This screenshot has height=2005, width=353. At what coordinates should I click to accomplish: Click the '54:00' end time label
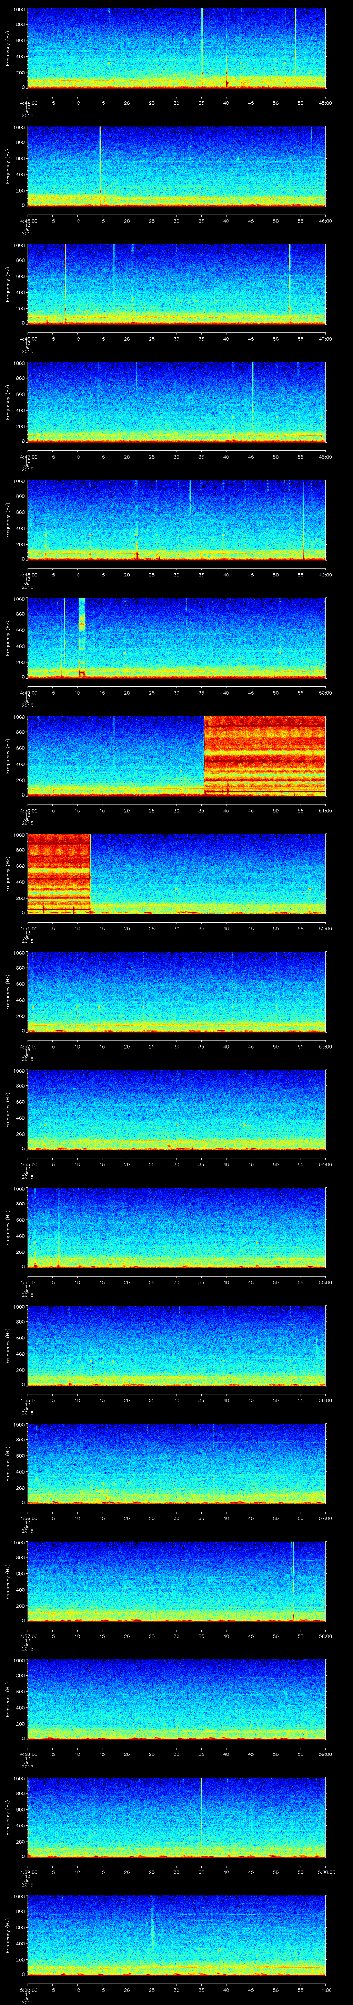(326, 1164)
